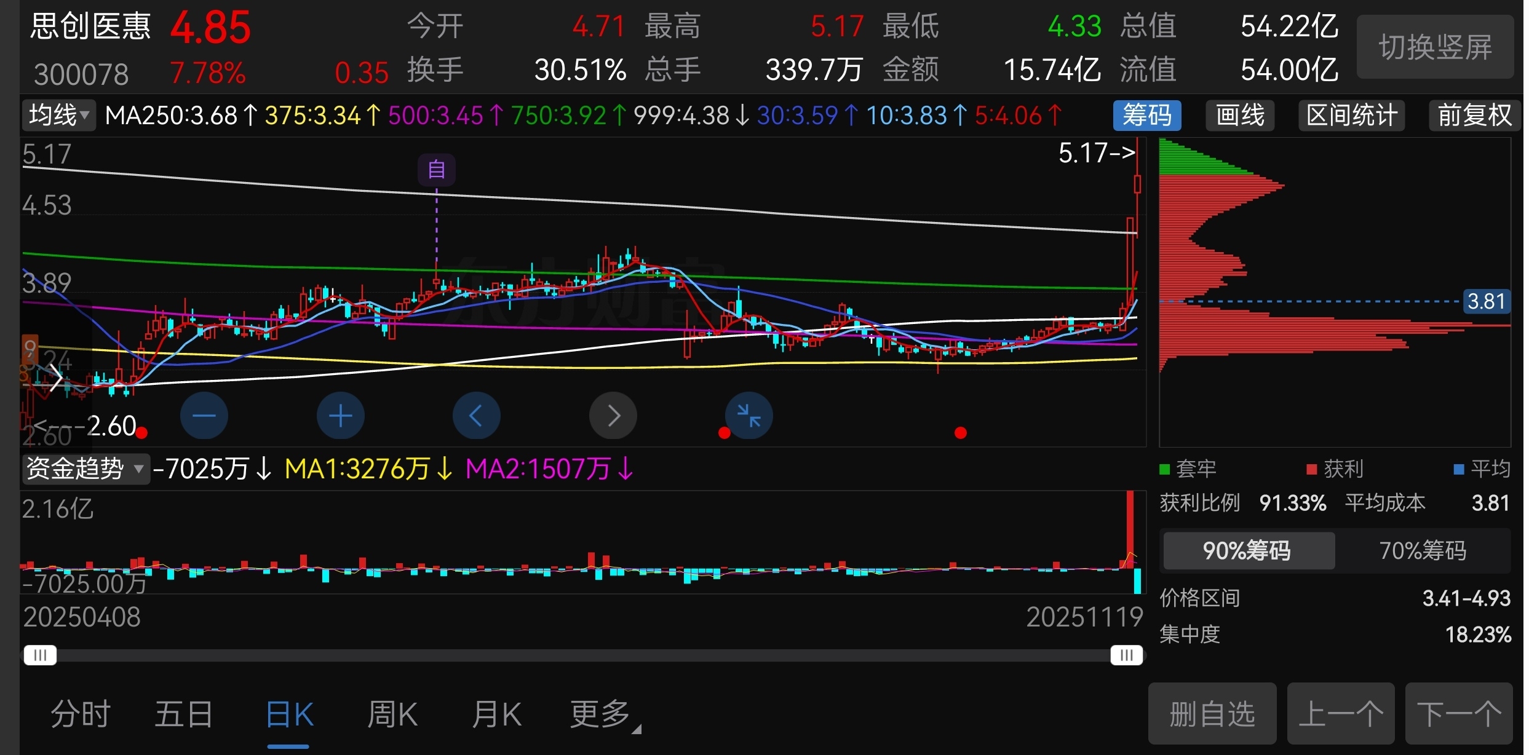Click the zoom out minus icon

pos(204,416)
